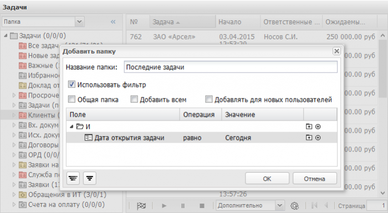The width and height of the screenshot is (388, 213).
Task: Click the Значение column header in filter grid
Action: (x=263, y=115)
